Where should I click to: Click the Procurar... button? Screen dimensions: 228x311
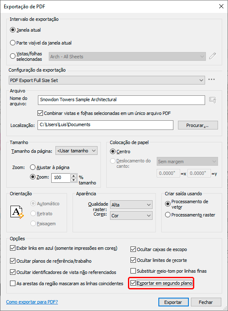198,125
